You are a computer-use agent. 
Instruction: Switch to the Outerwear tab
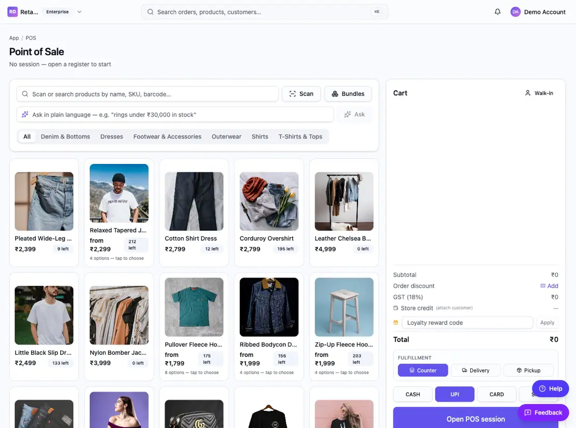pyautogui.click(x=226, y=136)
